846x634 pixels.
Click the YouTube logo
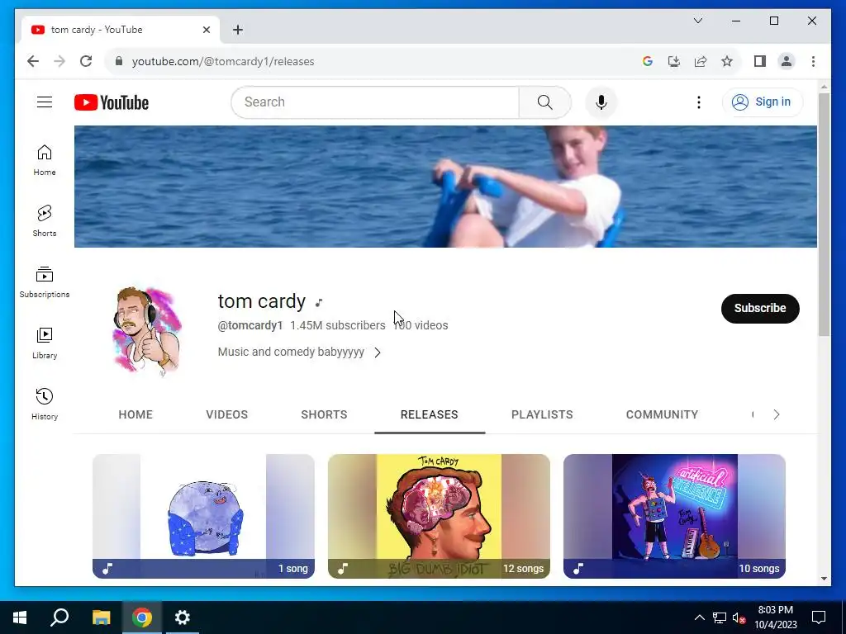pyautogui.click(x=112, y=102)
